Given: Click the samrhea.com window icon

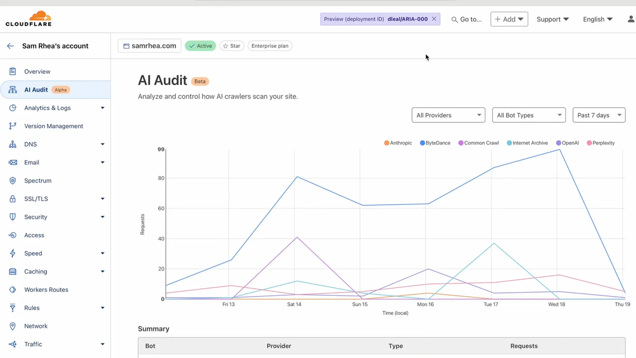Looking at the screenshot, I should point(126,46).
